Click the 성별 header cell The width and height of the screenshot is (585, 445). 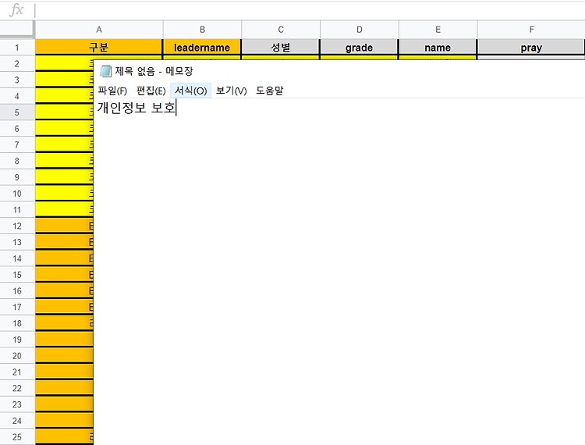click(281, 48)
